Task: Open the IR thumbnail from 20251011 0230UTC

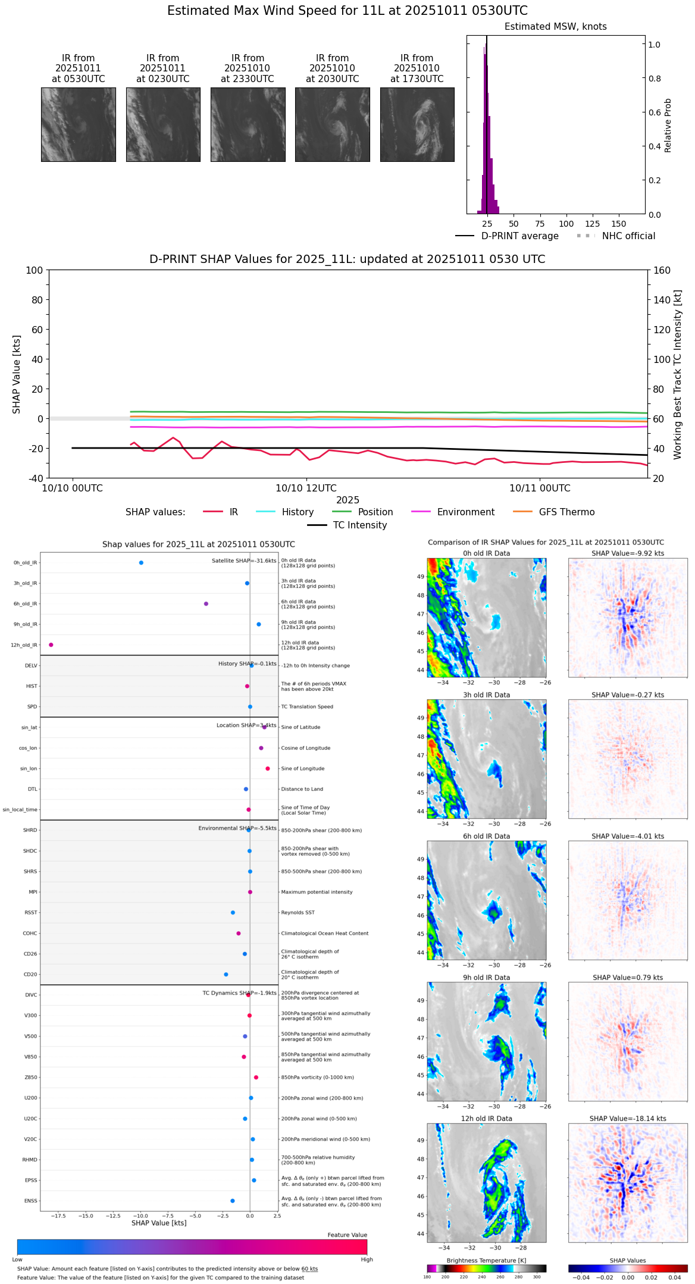Action: (163, 124)
